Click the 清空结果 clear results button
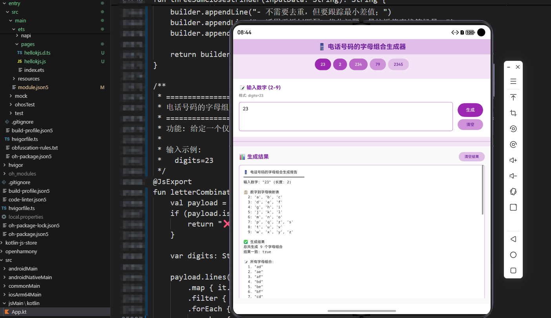551x318 pixels. (471, 156)
